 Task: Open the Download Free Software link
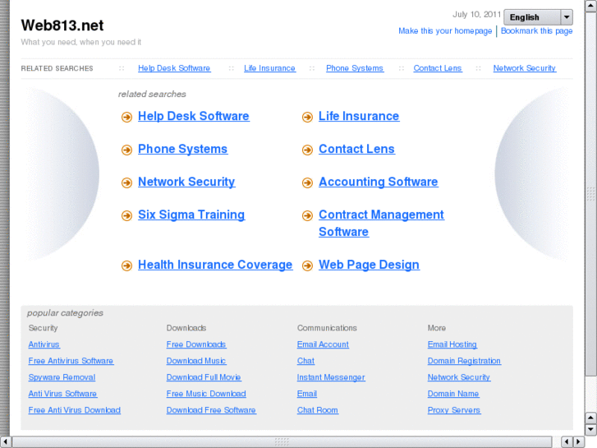[211, 410]
